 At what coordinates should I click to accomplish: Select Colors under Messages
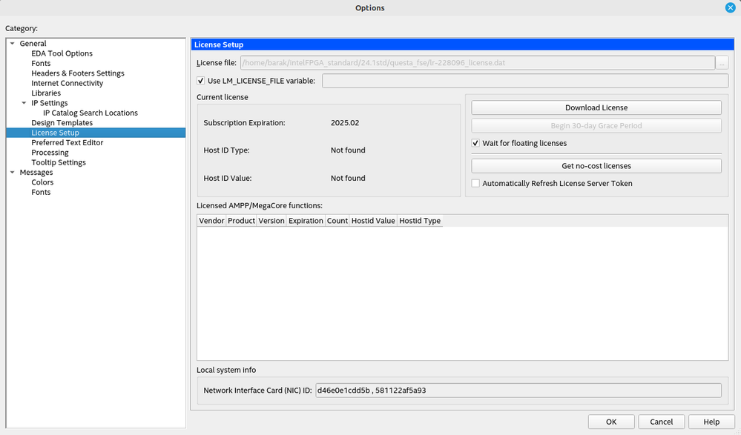click(x=42, y=182)
